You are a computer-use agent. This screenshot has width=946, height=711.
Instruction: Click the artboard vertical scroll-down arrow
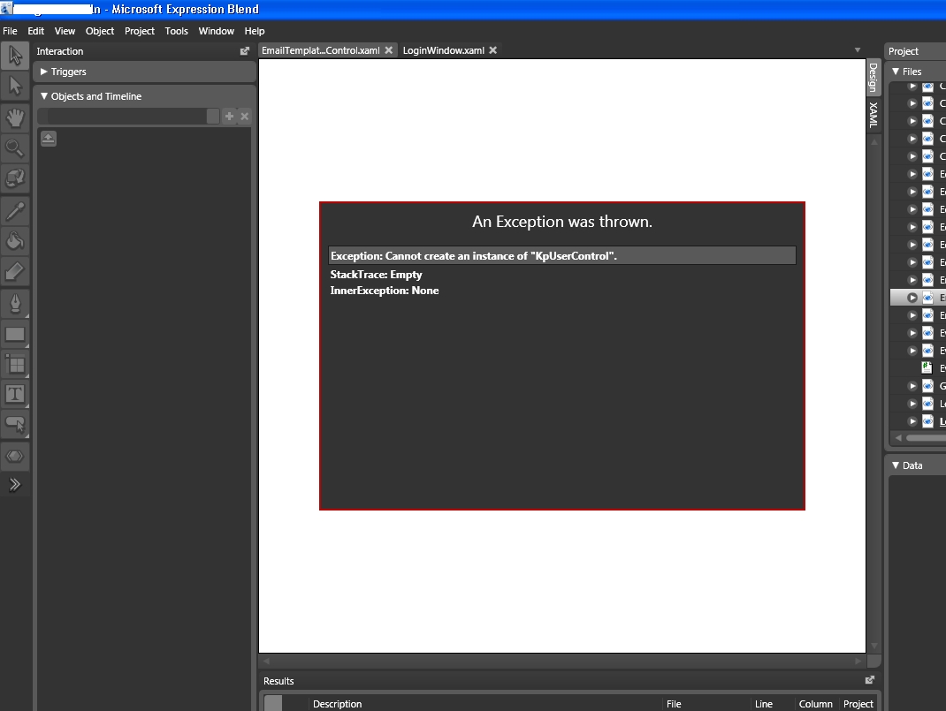click(874, 646)
